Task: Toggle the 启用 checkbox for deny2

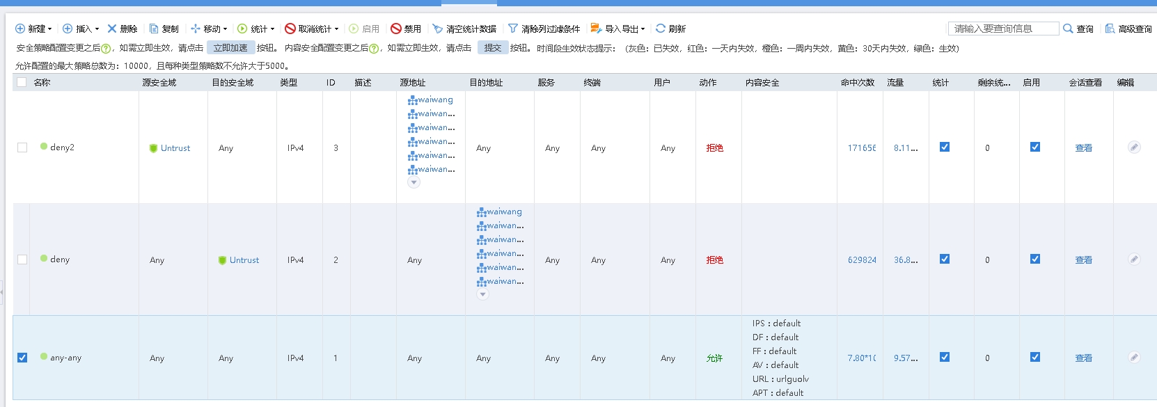Action: [1035, 147]
